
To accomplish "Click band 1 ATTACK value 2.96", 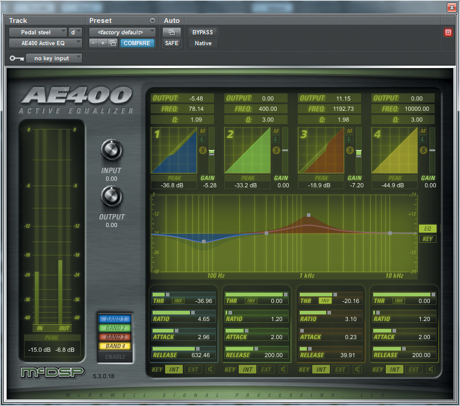I will click(x=203, y=337).
